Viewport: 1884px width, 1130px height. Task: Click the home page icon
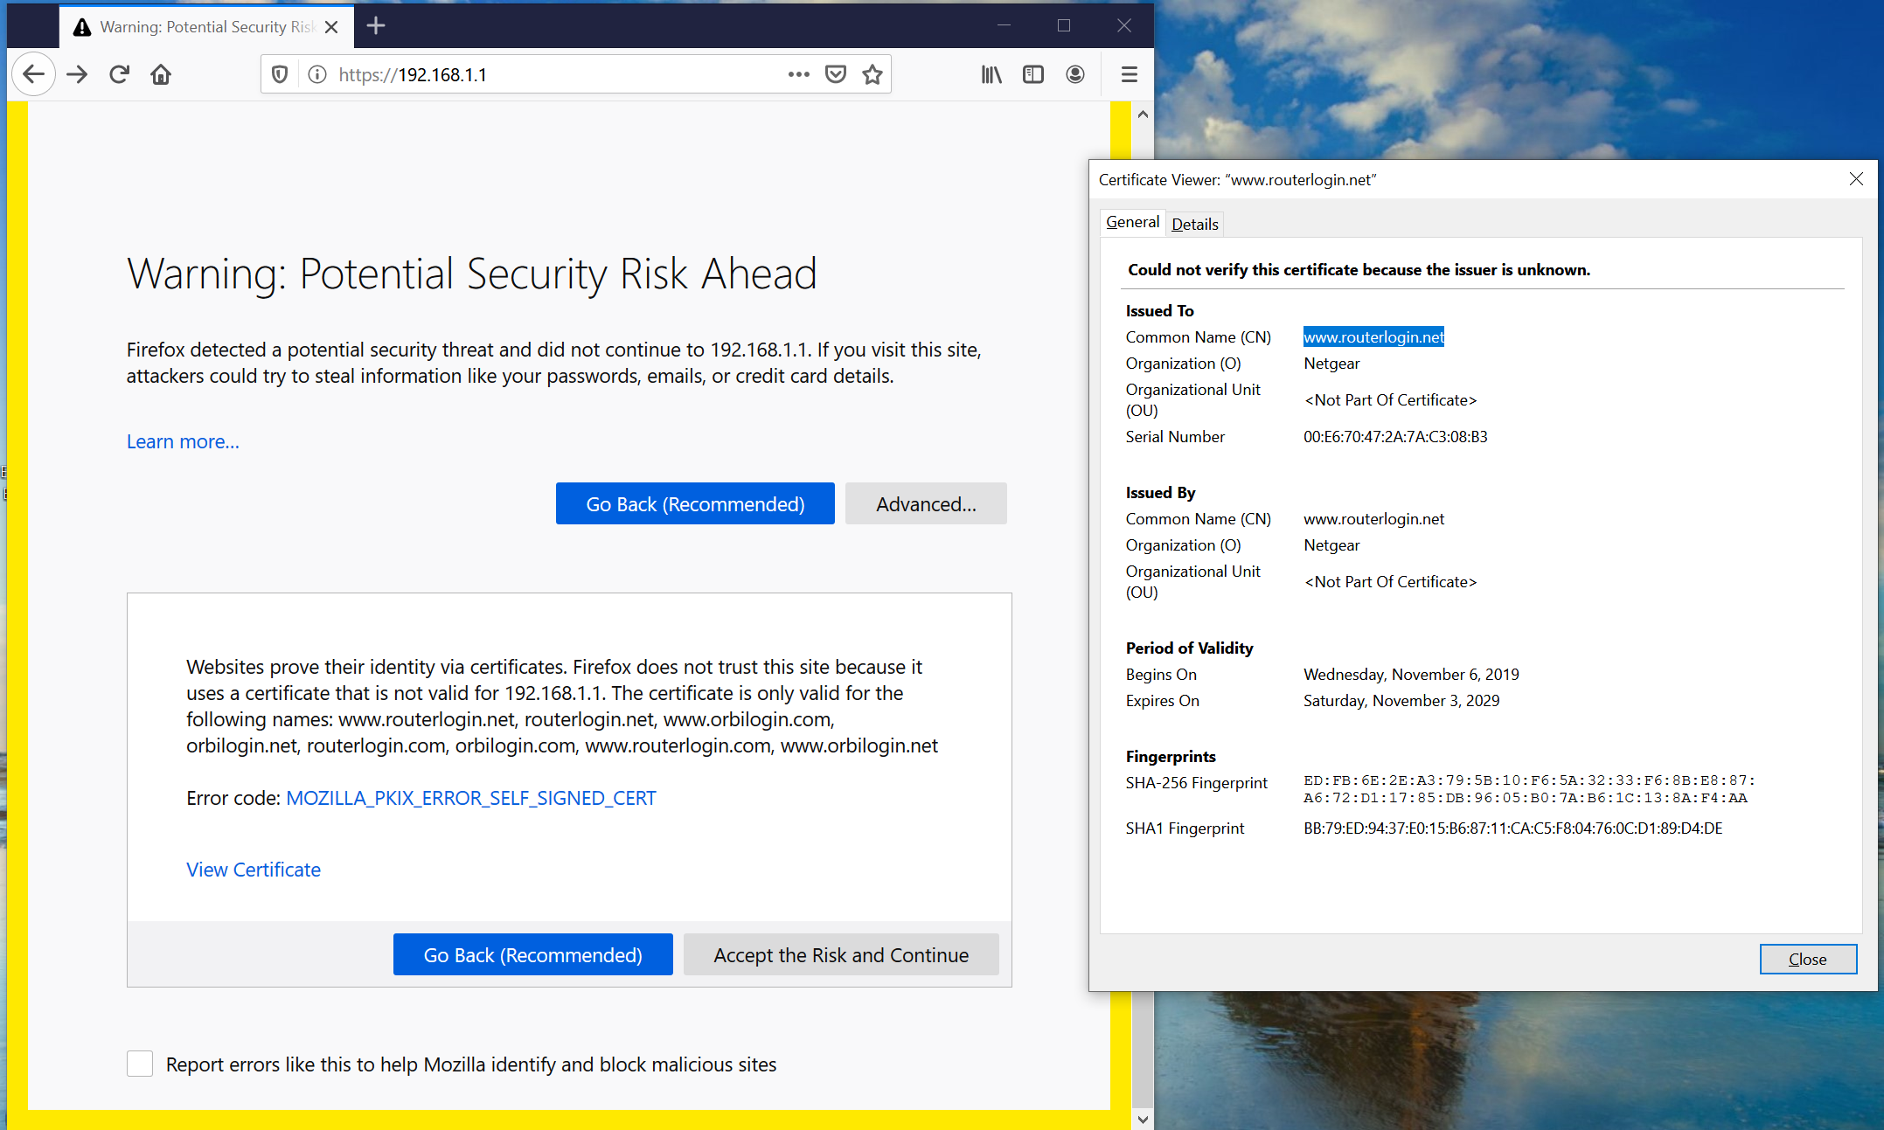pos(162,74)
